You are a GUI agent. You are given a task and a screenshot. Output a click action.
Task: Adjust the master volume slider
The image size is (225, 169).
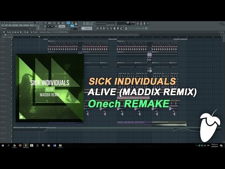click(38, 27)
